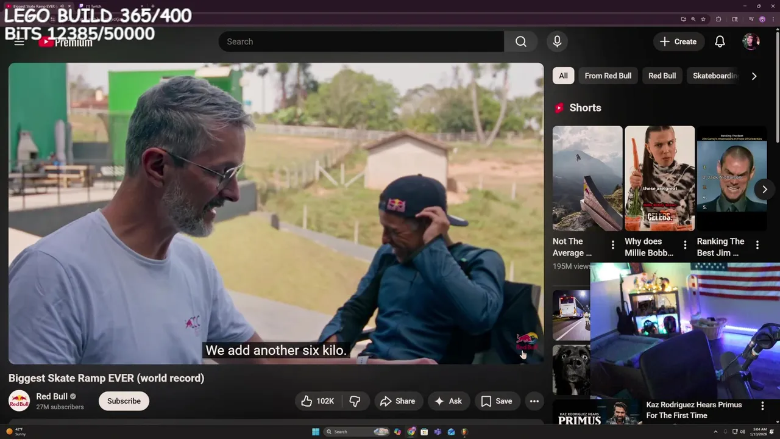The image size is (780, 439).
Task: Select the Skateboarding chip
Action: click(x=715, y=76)
